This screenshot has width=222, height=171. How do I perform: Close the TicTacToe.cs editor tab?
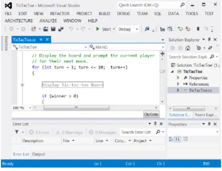(47, 40)
